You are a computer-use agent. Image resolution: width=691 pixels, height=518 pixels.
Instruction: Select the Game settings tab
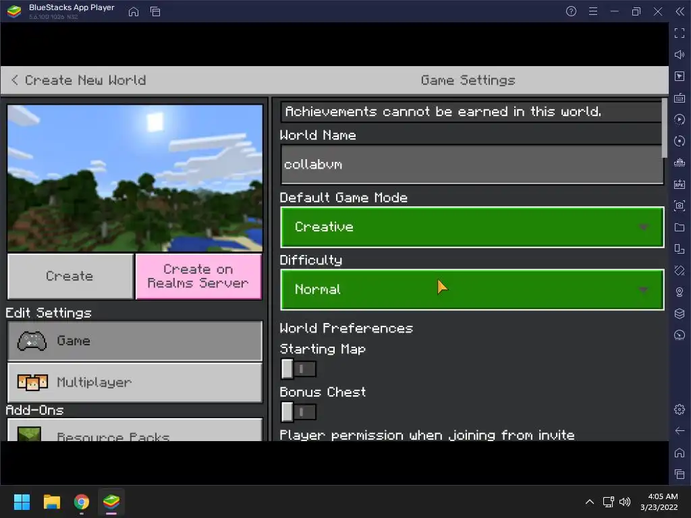pos(135,341)
